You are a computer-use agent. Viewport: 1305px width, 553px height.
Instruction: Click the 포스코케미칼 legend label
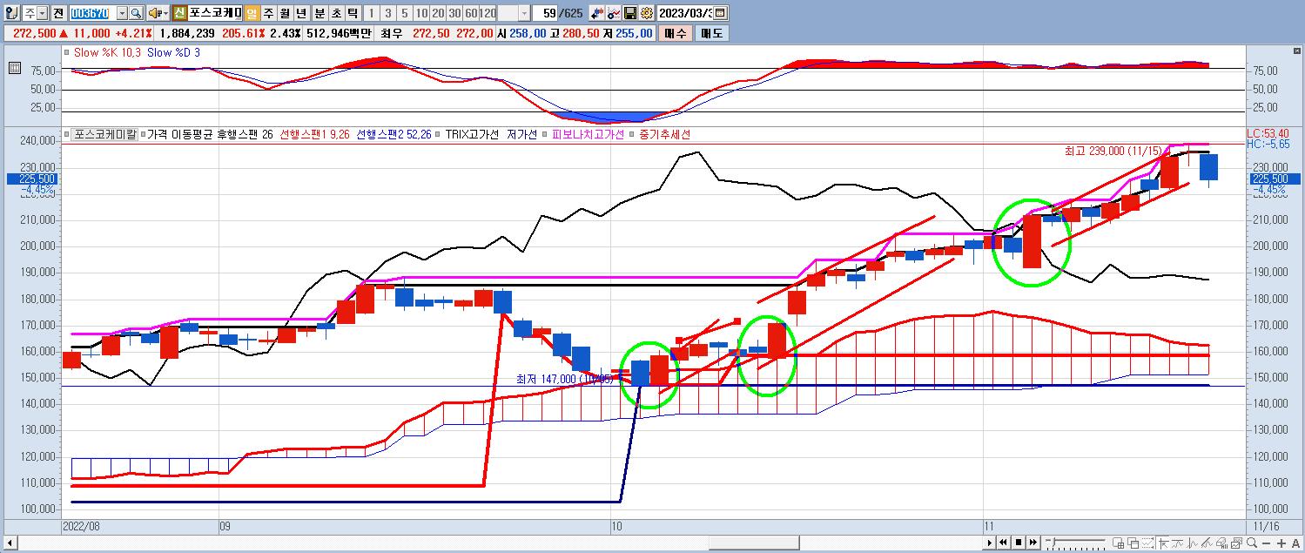coord(104,135)
